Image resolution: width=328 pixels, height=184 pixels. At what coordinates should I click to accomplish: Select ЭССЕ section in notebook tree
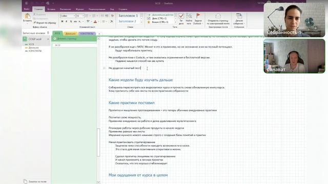tap(31, 44)
